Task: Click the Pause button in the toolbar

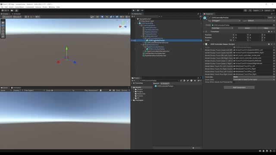Action: pyautogui.click(x=138, y=10)
